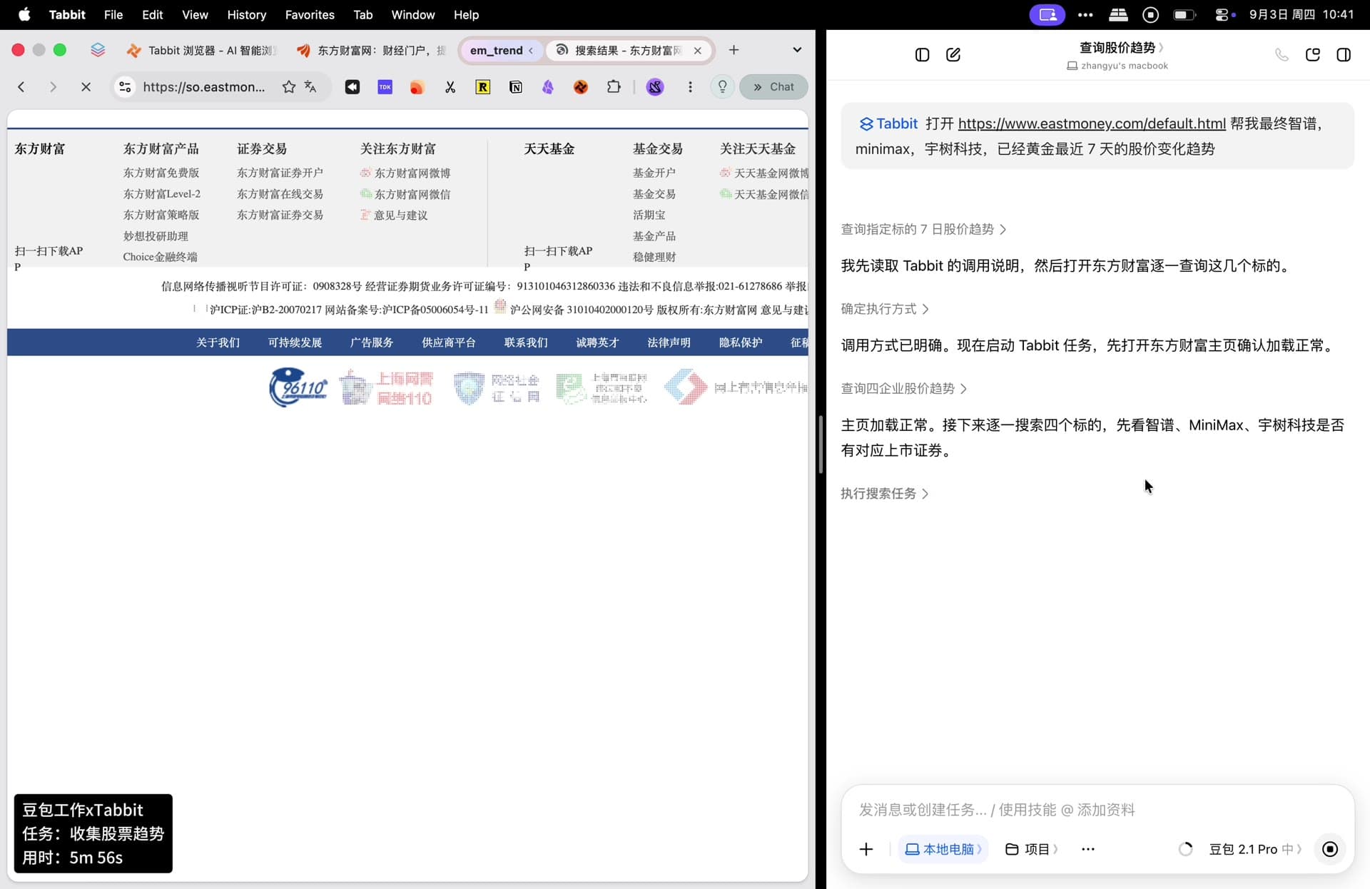Click the browser address bar URL
This screenshot has width=1370, height=889.
point(204,87)
